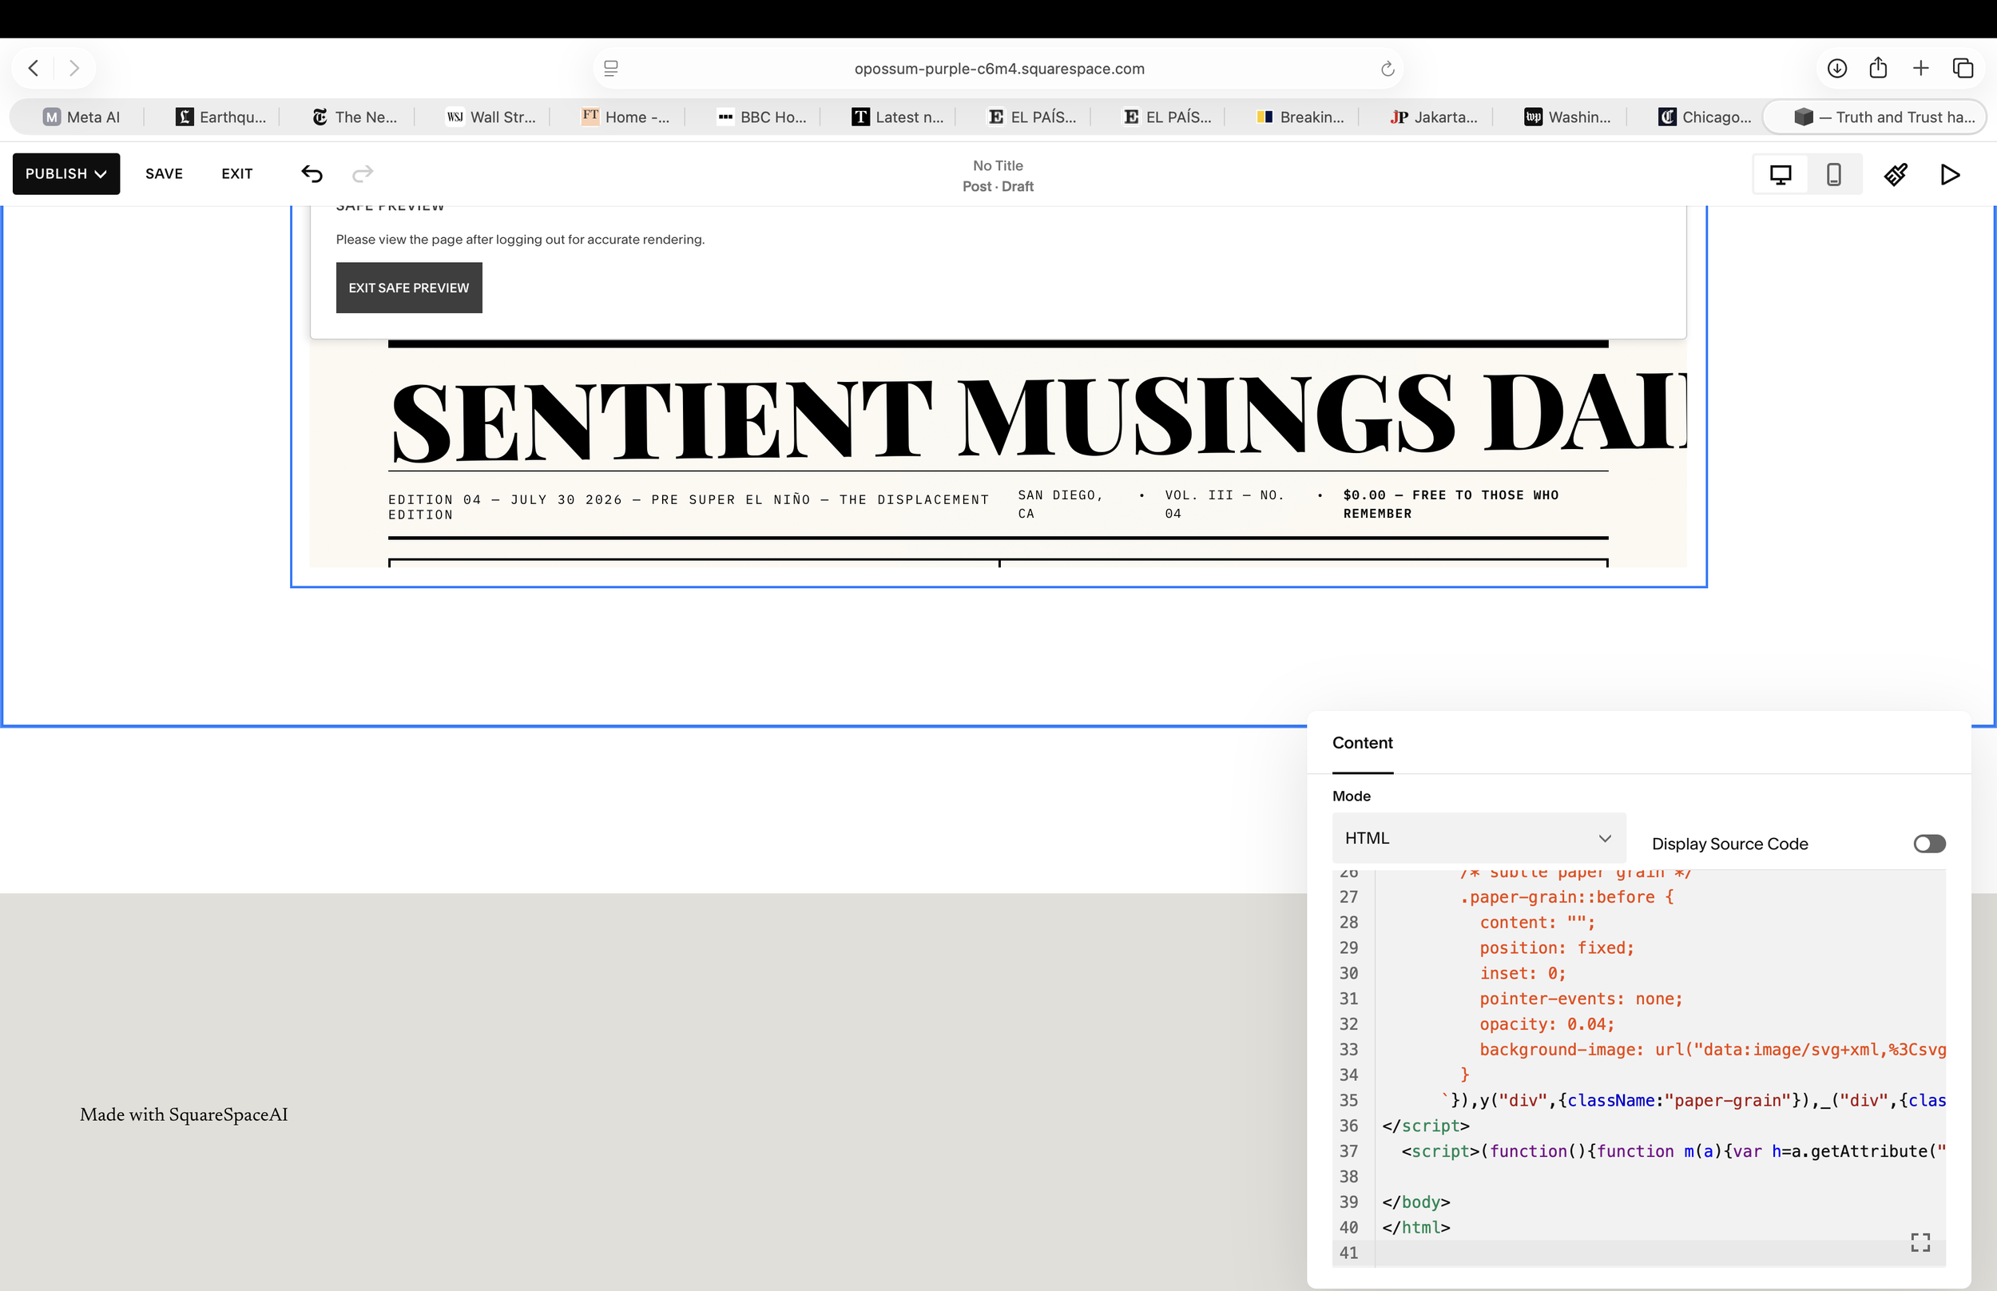Click the Meta AI tab favicon
Viewport: 1997px width, 1291px height.
(52, 117)
